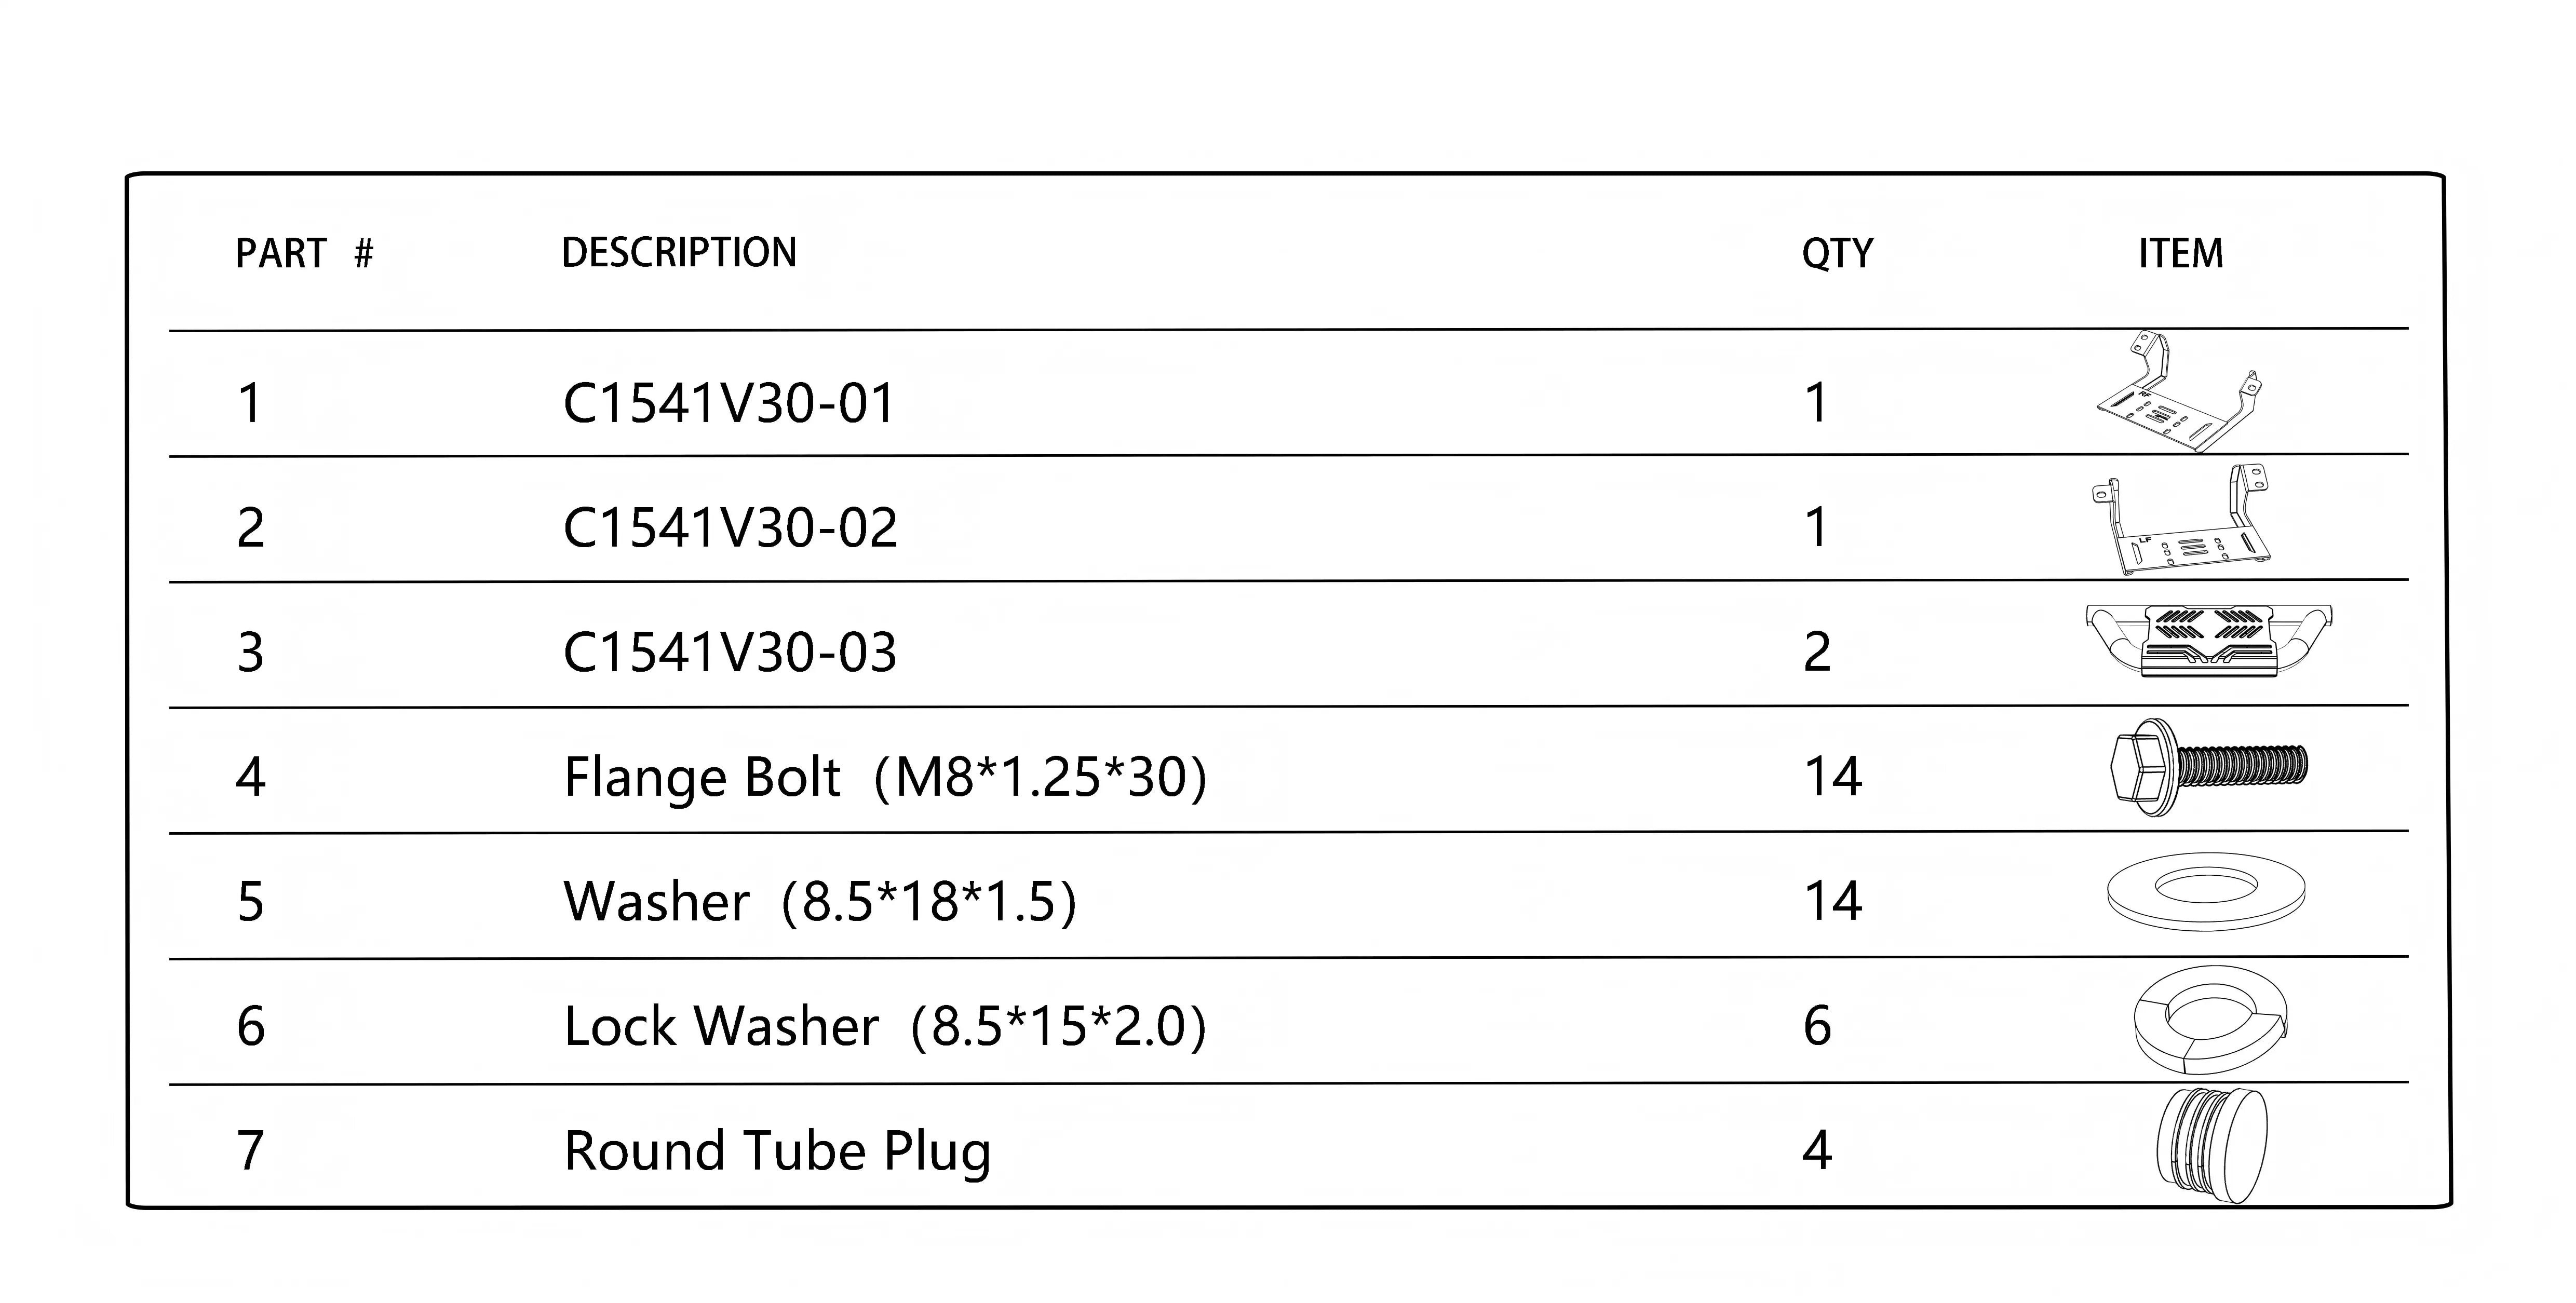
Task: Click the Flange Bolt (M8*1.25*30) text
Action: point(885,778)
